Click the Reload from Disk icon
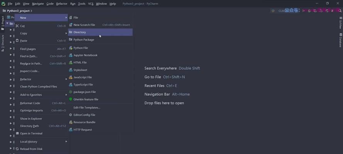Viewport: 343px width, 154px height. click(17, 149)
